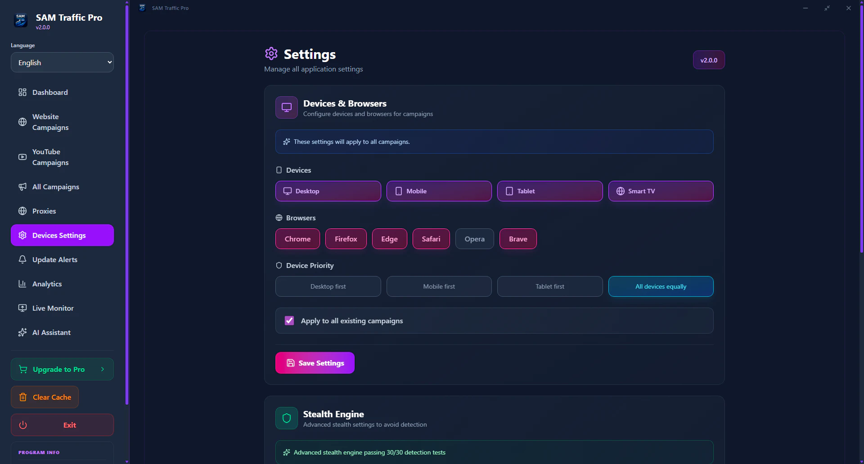Click the Analytics bar chart icon
Image resolution: width=864 pixels, height=464 pixels.
click(x=22, y=284)
